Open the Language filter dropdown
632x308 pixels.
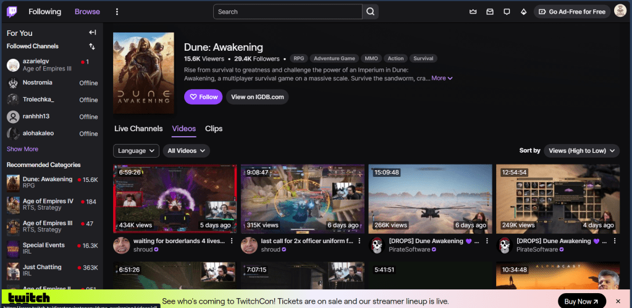137,150
